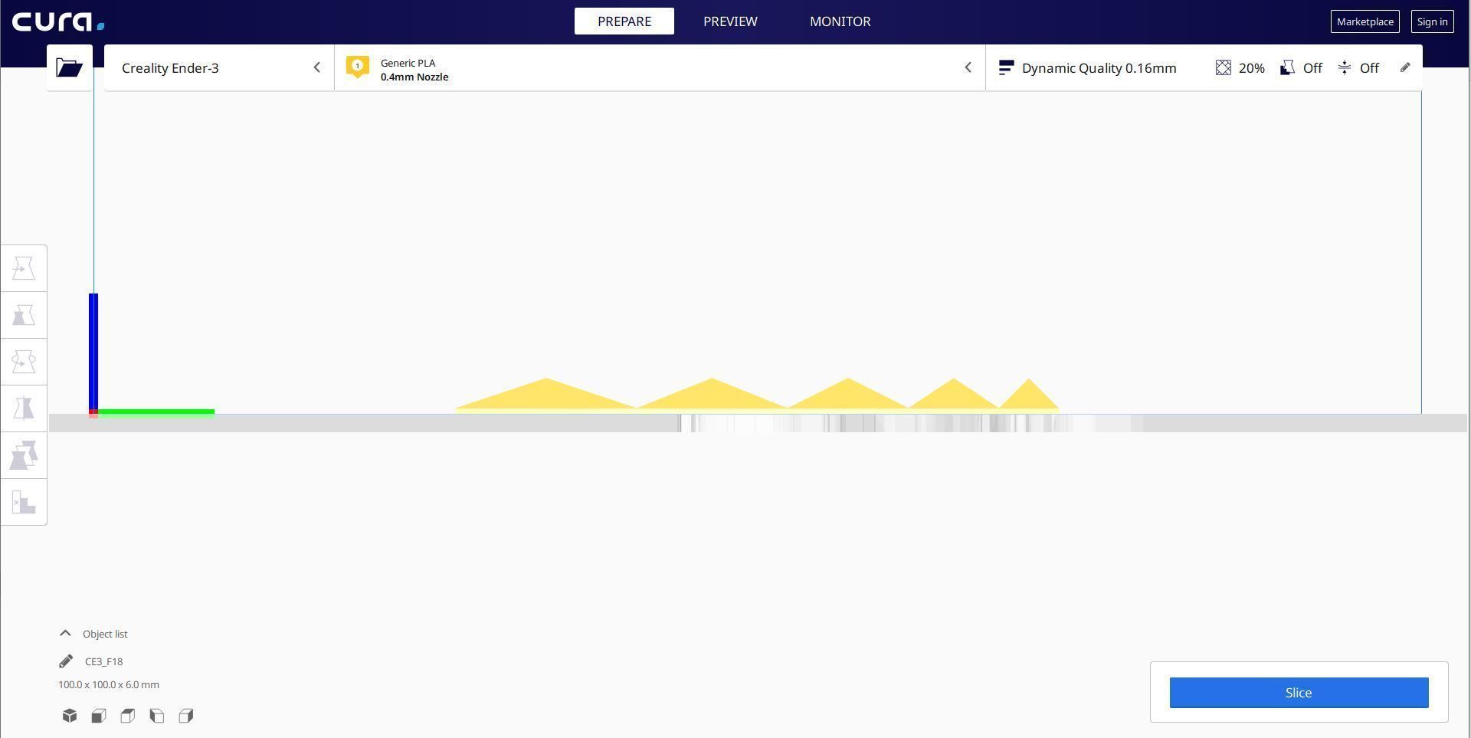
Task: Switch to the PREPARE stage
Action: (x=624, y=21)
